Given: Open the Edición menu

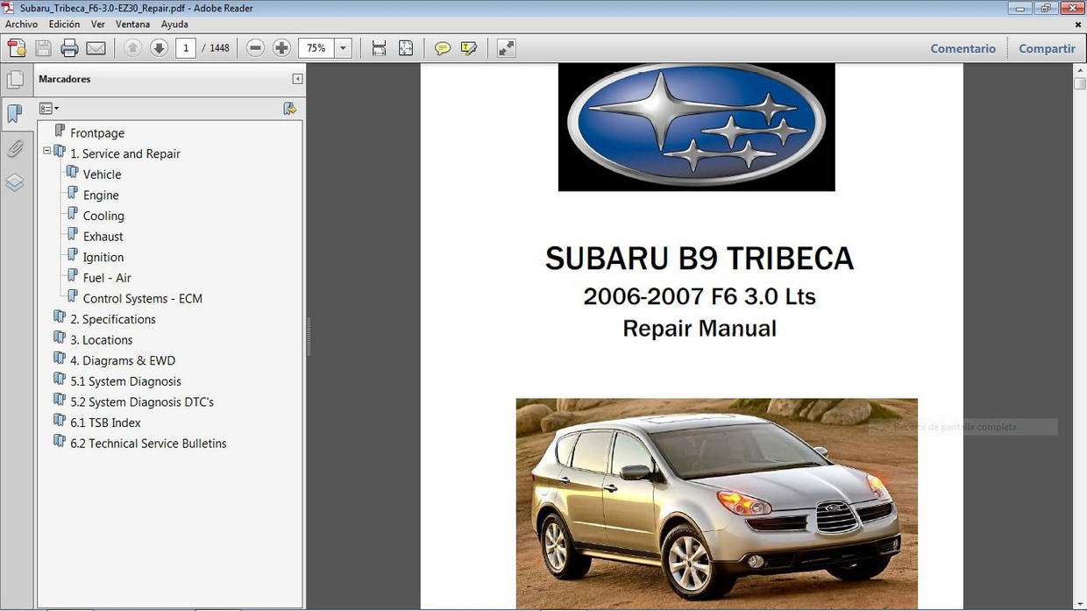Looking at the screenshot, I should coord(64,24).
